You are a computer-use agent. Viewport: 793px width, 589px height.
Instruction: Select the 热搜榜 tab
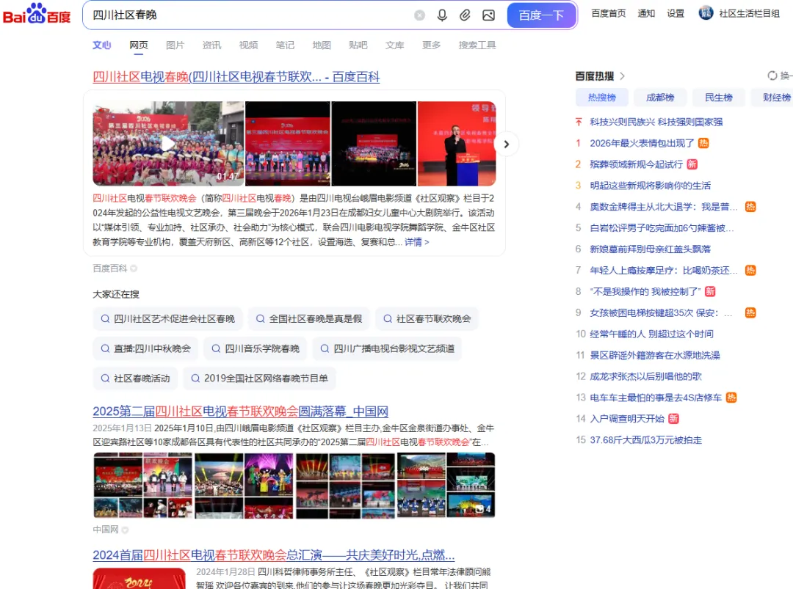coord(602,98)
